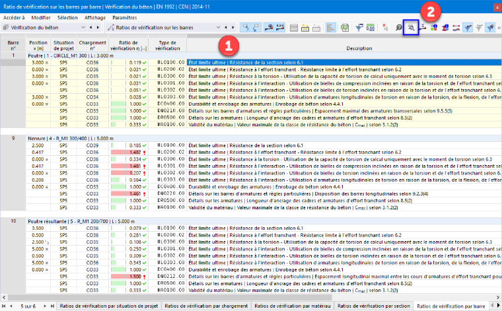Expand the toolbar overflow chevron

[499, 28]
